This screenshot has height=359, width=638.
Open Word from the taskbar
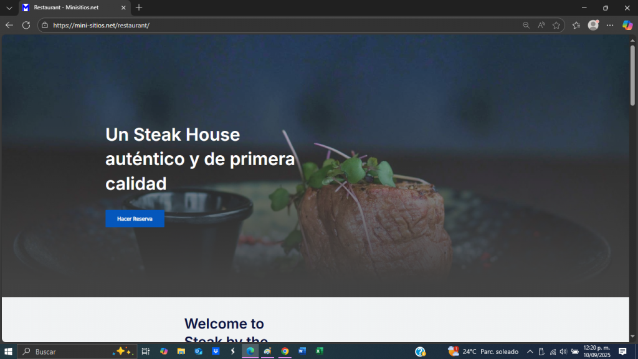302,352
